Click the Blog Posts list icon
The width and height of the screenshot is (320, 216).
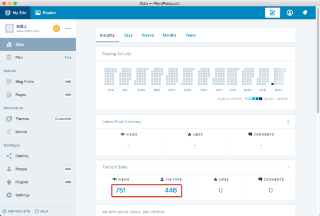[x=9, y=82]
